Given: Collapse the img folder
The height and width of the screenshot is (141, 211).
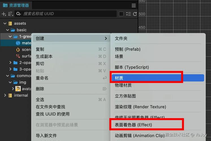Looking at the screenshot, I should (10, 82).
